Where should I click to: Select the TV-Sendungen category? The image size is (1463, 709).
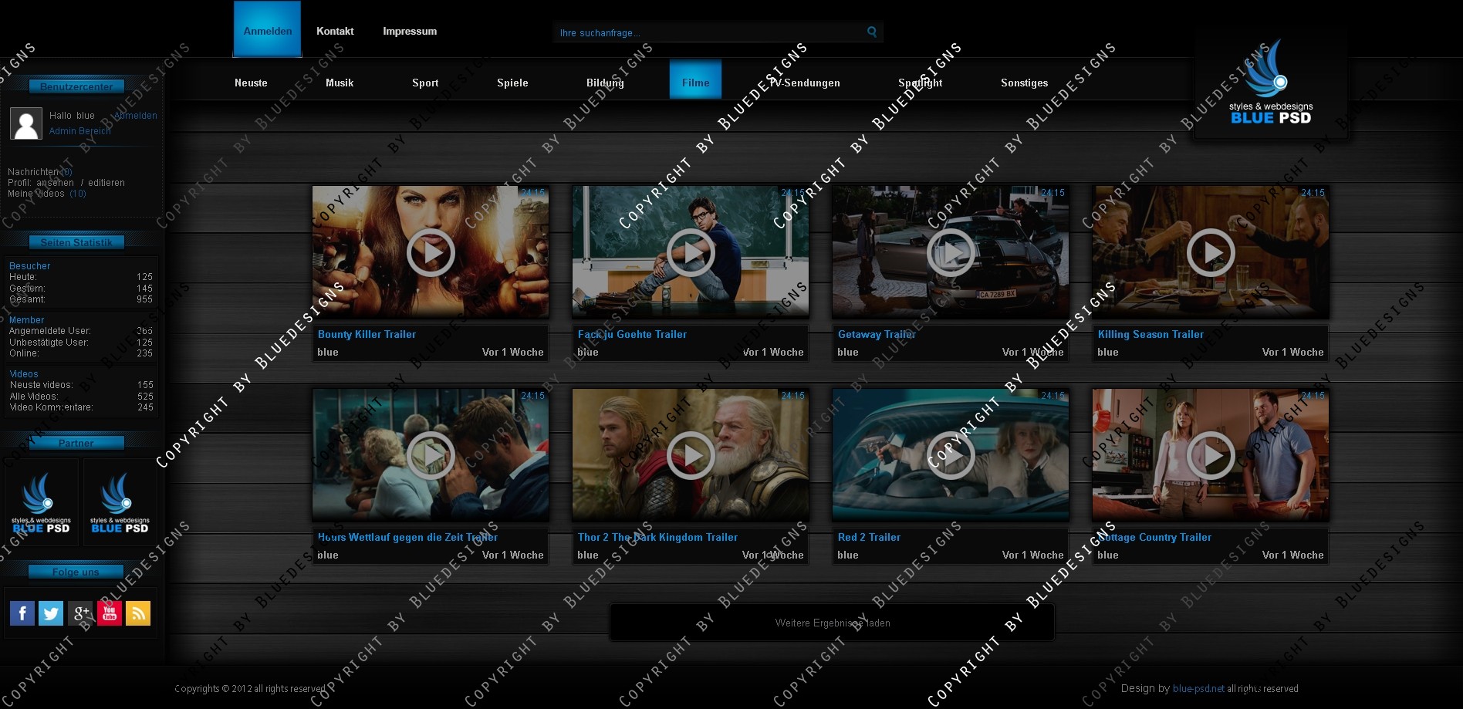click(x=805, y=83)
